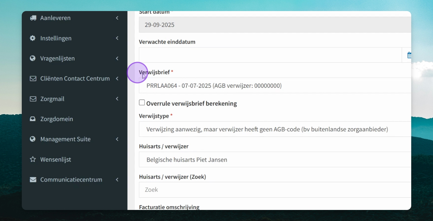Click the Aanleveren truck icon
433x221 pixels.
coord(33,18)
